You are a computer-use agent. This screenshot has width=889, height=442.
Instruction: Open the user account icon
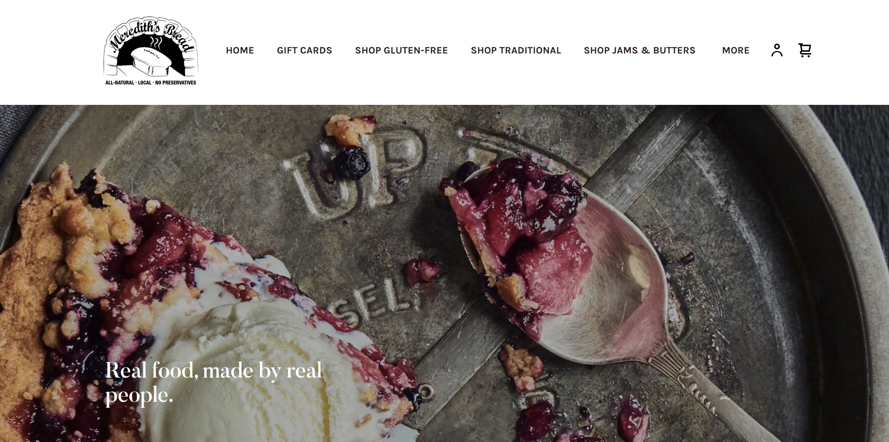[777, 50]
